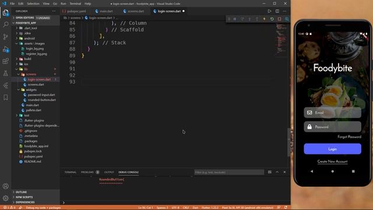Screen dimensions: 373x210
Task: Expand the DEPENDENCIES section
Action: coord(36,202)
